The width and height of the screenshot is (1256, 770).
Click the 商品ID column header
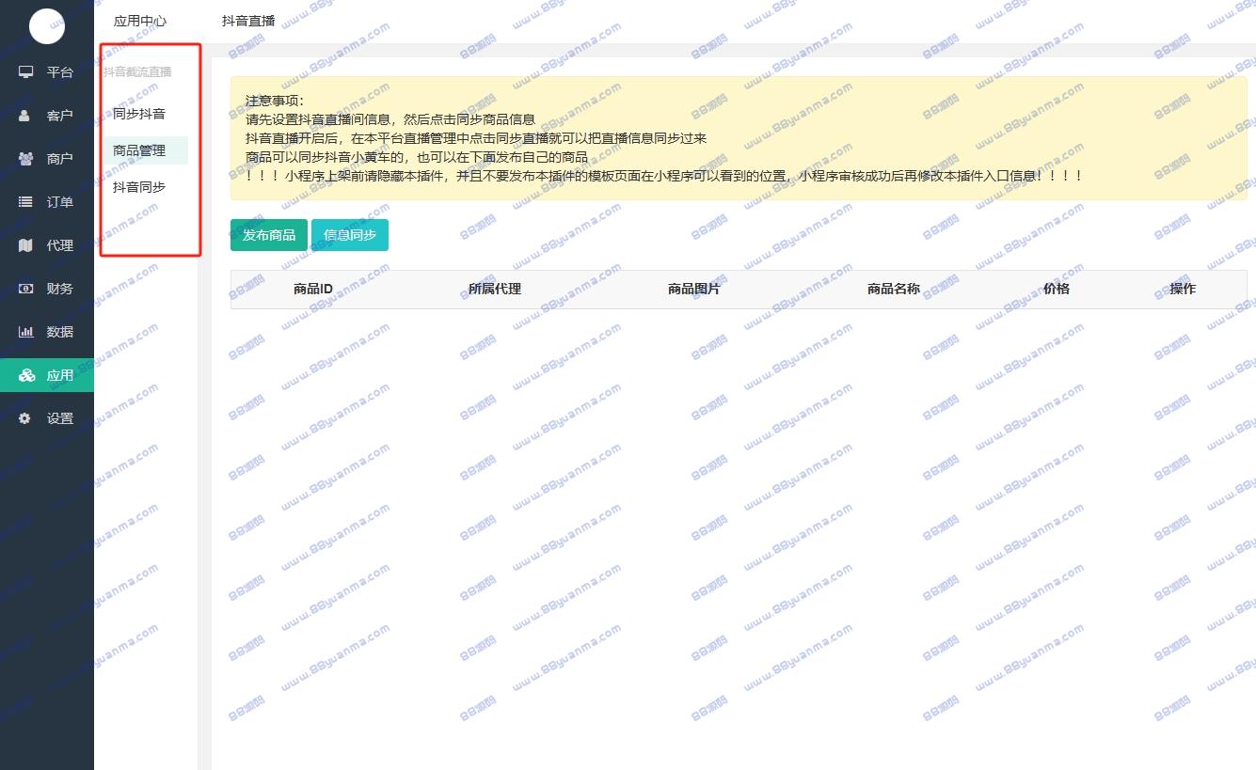312,289
